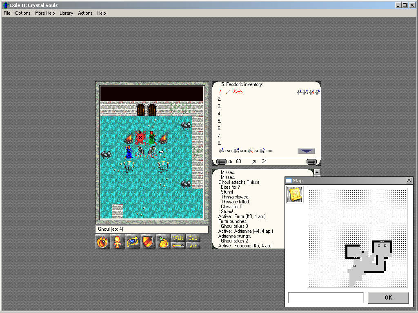
Task: Click the food value 34
Action: [264, 161]
